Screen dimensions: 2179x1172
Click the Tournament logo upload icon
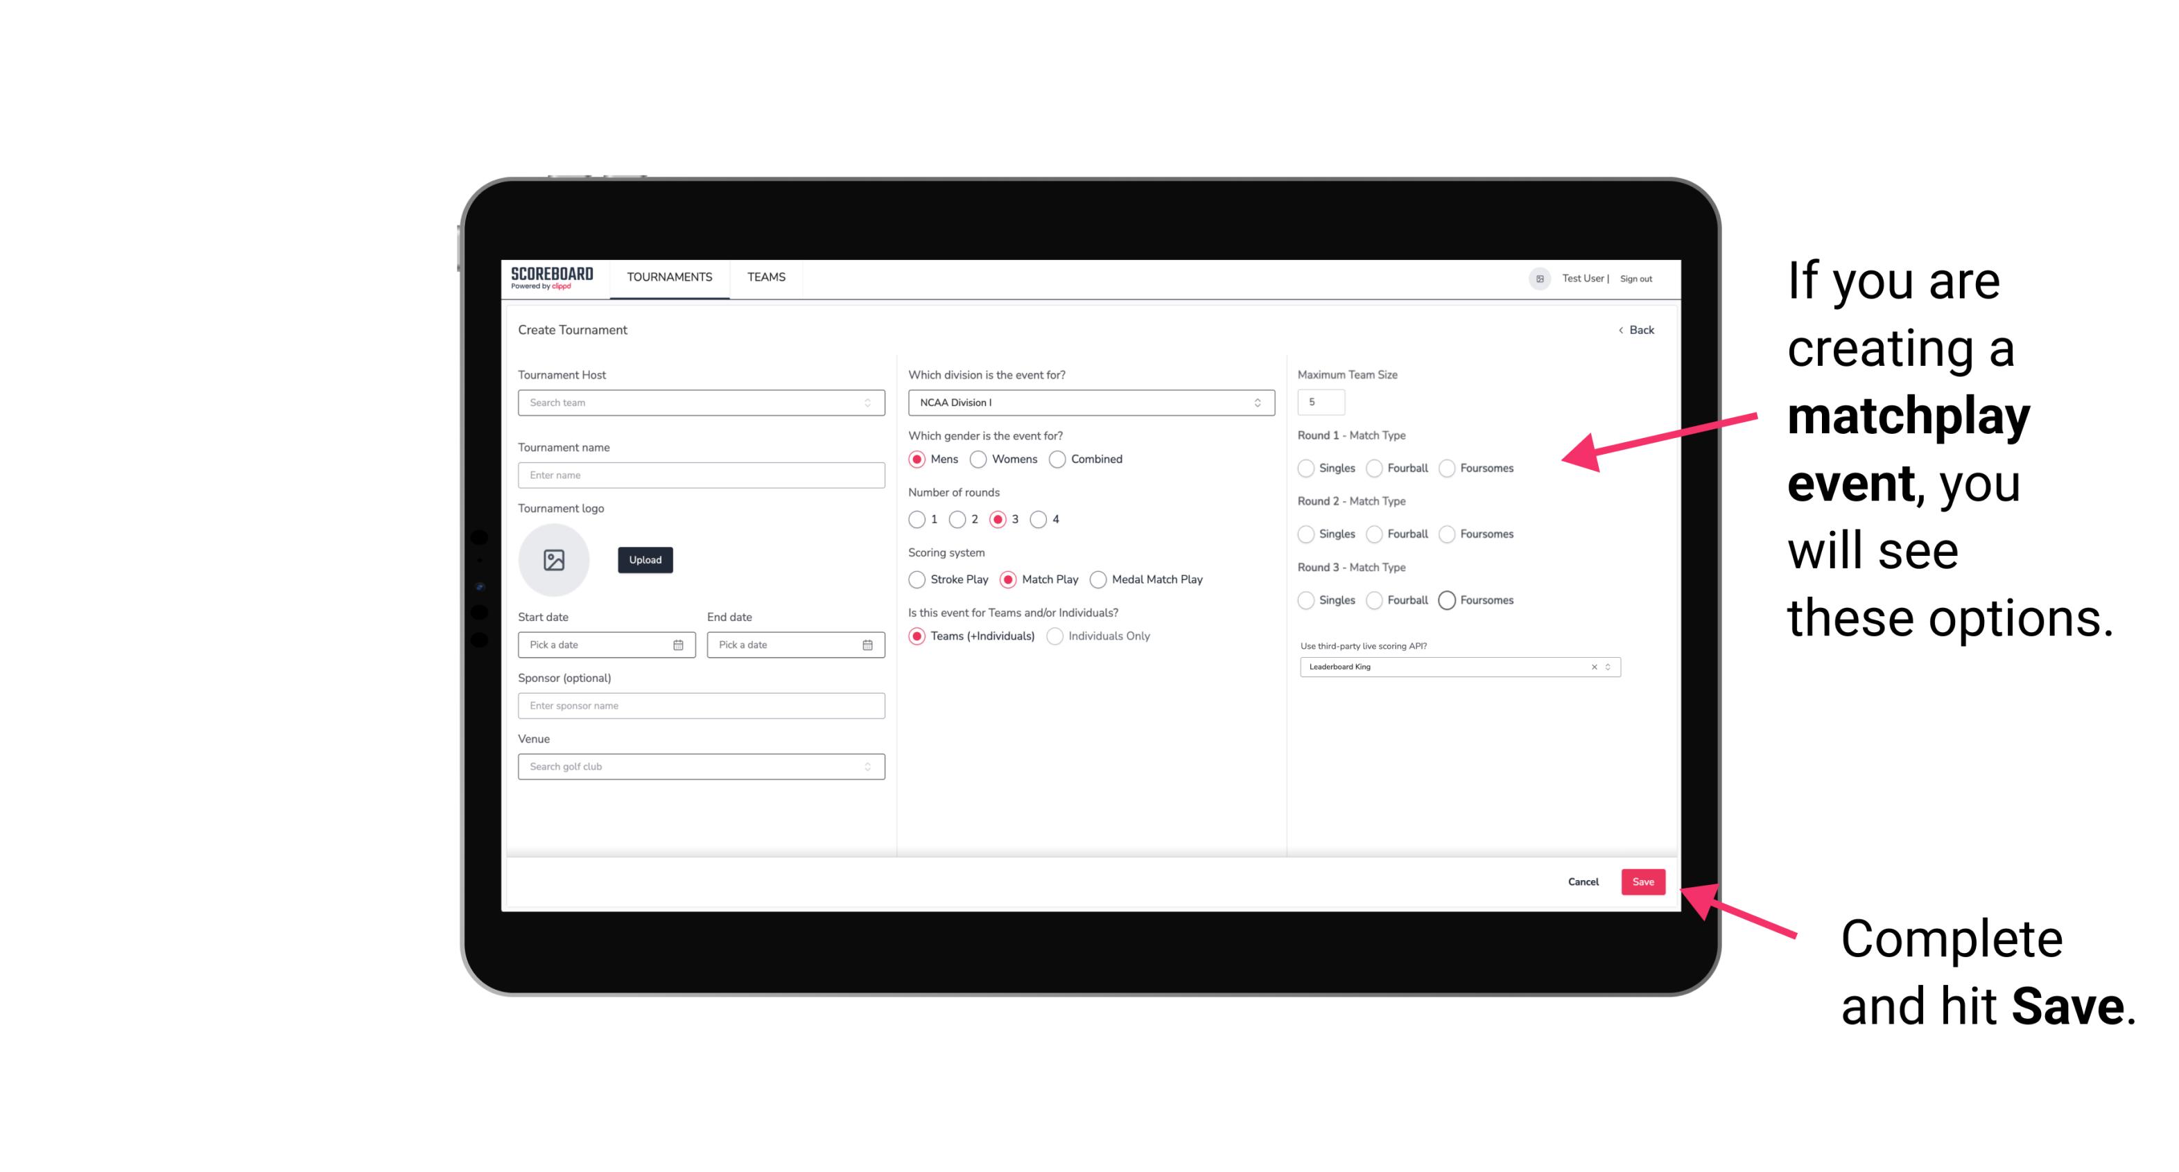click(x=555, y=560)
